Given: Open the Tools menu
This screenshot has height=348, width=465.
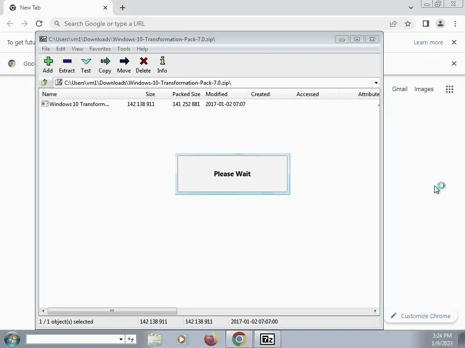Looking at the screenshot, I should (124, 49).
